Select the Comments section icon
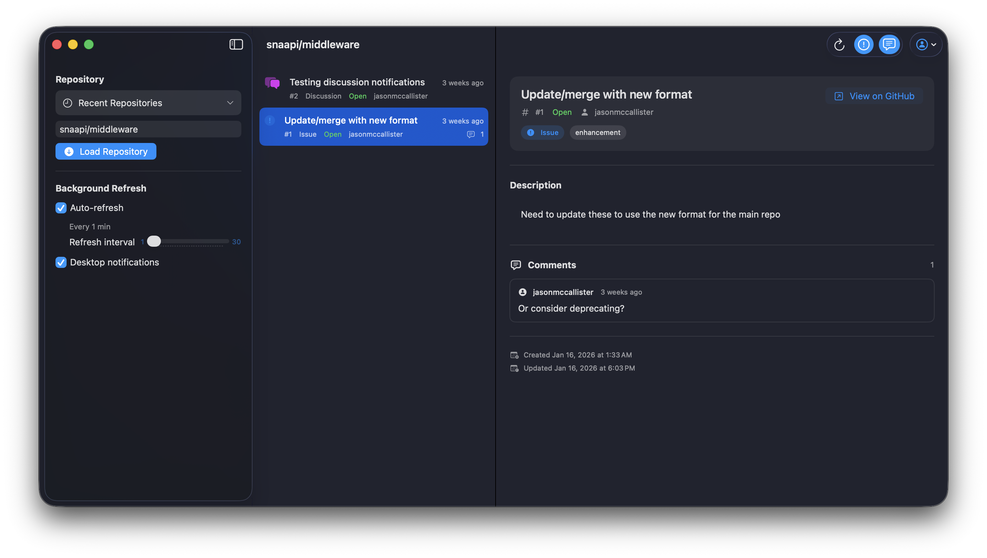 click(516, 265)
